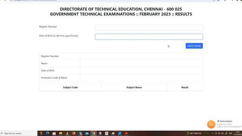Screen dimensions: 242x136
Task: Open Firefox from the taskbar
Action: click(x=74, y=133)
